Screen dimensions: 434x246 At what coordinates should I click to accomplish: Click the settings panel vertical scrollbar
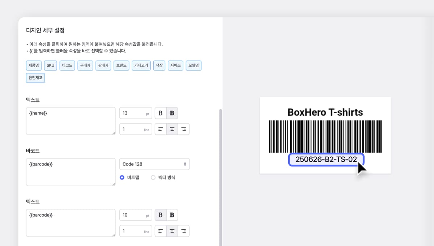pyautogui.click(x=221, y=177)
